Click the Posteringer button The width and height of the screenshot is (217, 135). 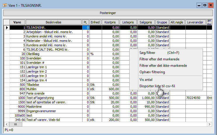(108, 13)
